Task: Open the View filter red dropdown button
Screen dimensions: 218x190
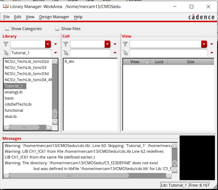Action: (x=204, y=44)
